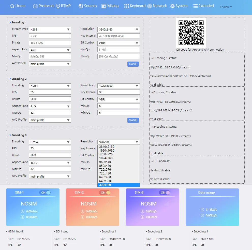The width and height of the screenshot is (252, 250).
Task: Click the RTMP antenna icon
Action: point(58,6)
